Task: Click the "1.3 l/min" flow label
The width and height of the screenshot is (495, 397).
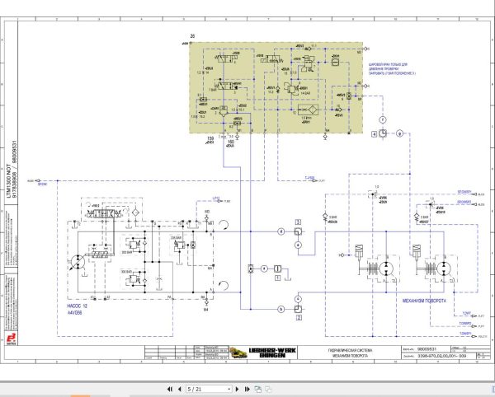Action: pos(306,118)
